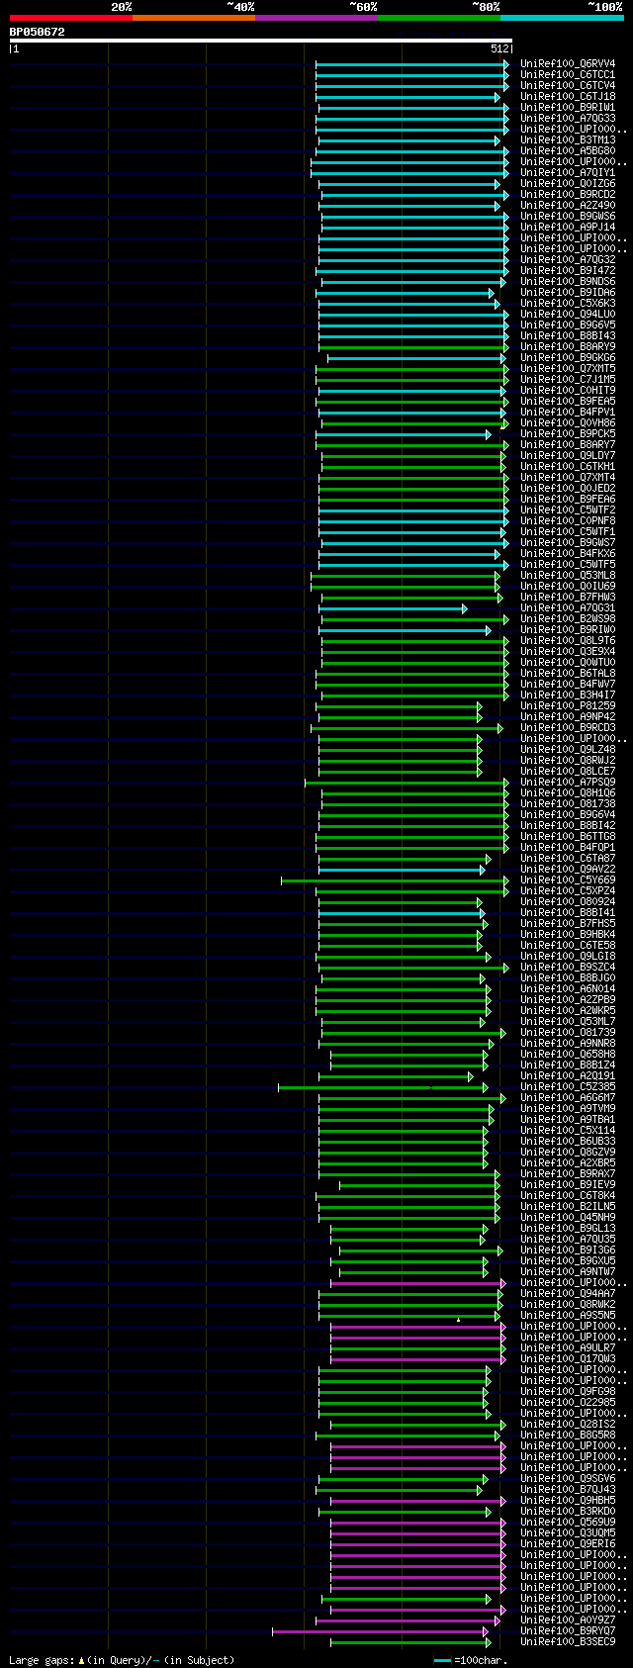Open the UniRef100_C6TJ18 hit
This screenshot has height=1668, width=633.
[x=568, y=96]
